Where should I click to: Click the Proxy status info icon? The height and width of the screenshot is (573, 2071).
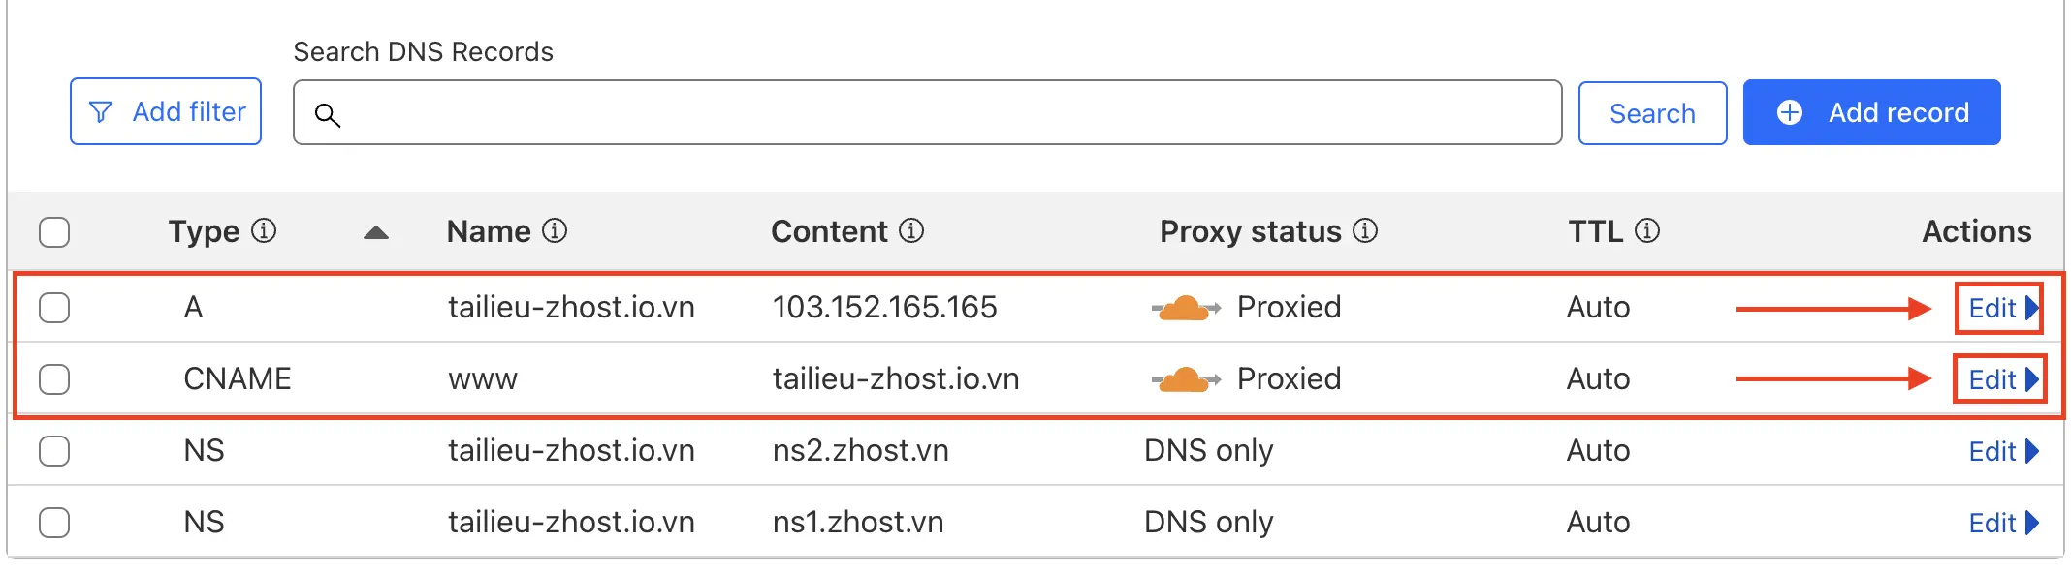point(1365,231)
